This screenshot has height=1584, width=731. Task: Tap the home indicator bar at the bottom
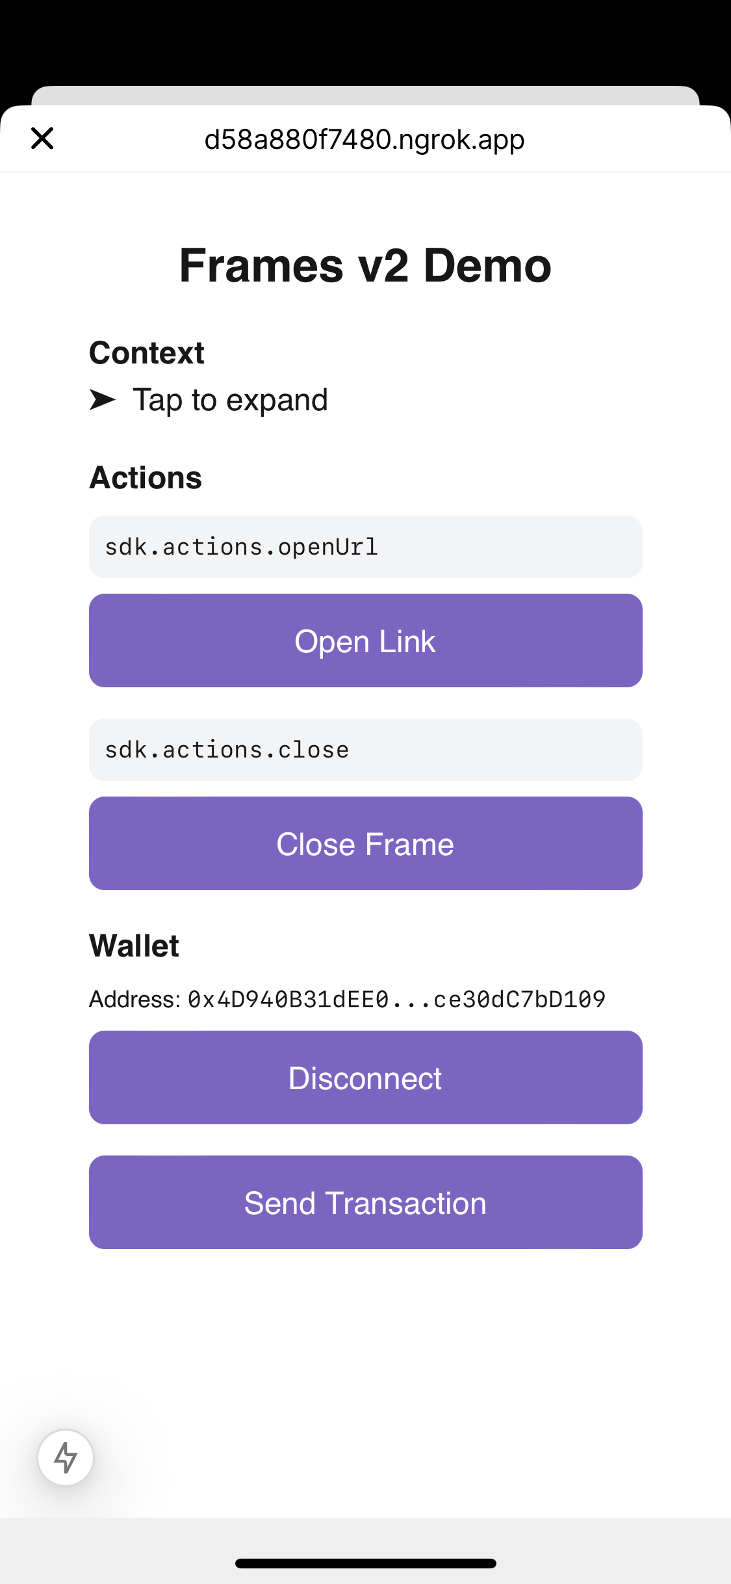coord(365,1563)
